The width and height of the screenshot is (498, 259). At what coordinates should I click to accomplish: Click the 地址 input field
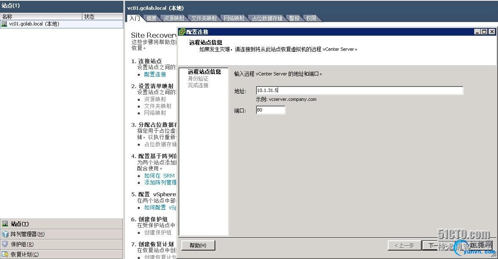pyautogui.click(x=359, y=91)
